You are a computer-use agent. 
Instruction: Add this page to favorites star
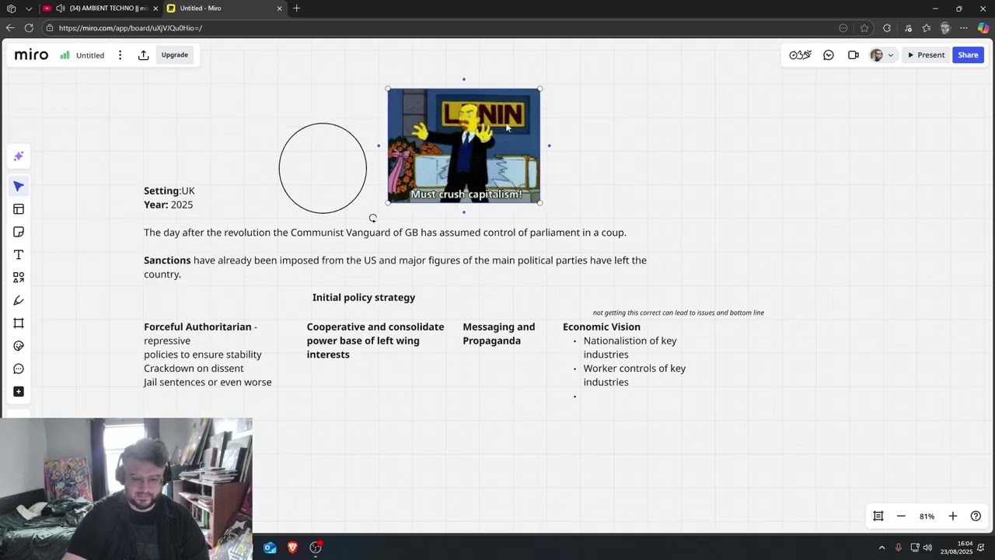864,28
